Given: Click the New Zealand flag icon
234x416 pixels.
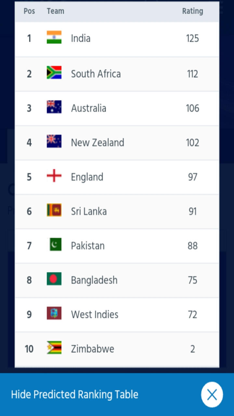Looking at the screenshot, I should click(x=54, y=141).
